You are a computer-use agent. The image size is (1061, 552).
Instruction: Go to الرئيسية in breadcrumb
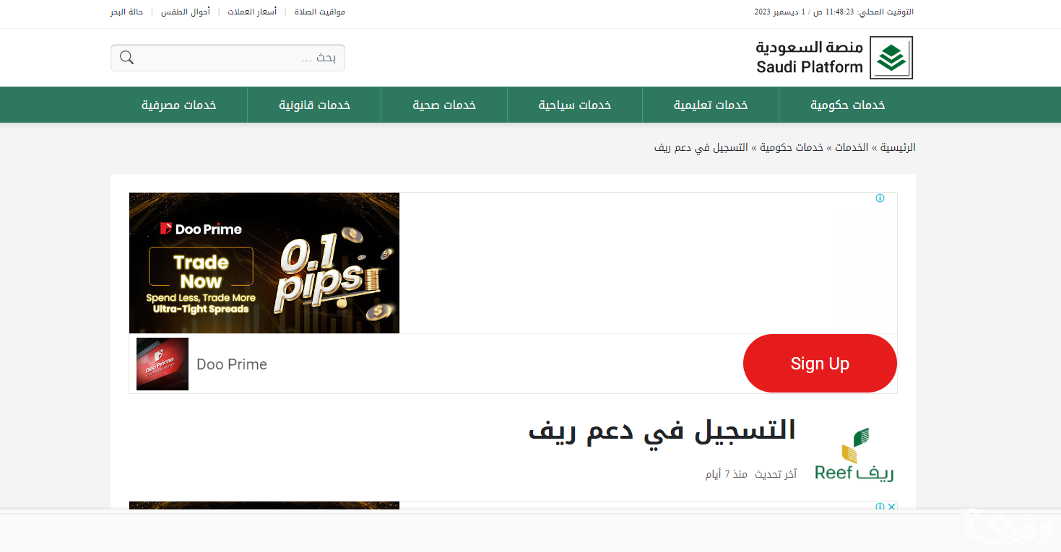coord(898,147)
